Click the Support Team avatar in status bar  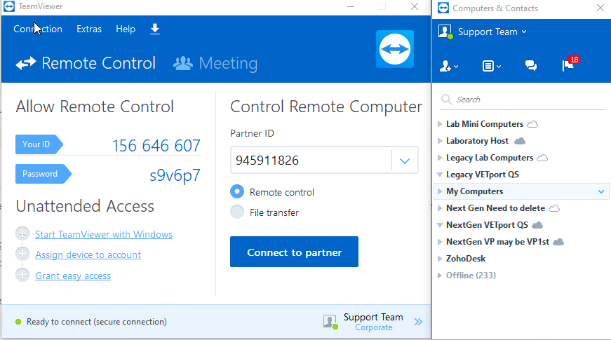pos(330,322)
